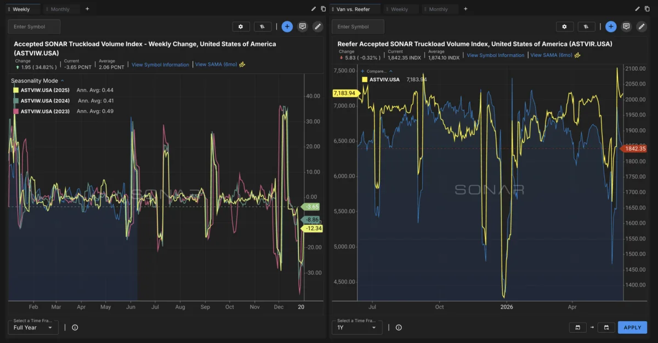The width and height of the screenshot is (658, 343).
Task: Click yellow swatch for ASTVIW.USA (2025)
Action: pos(16,90)
